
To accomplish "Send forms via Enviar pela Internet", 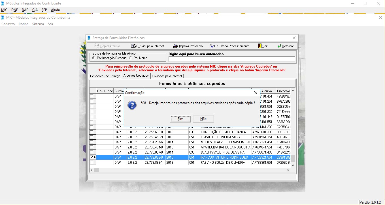I will (147, 46).
